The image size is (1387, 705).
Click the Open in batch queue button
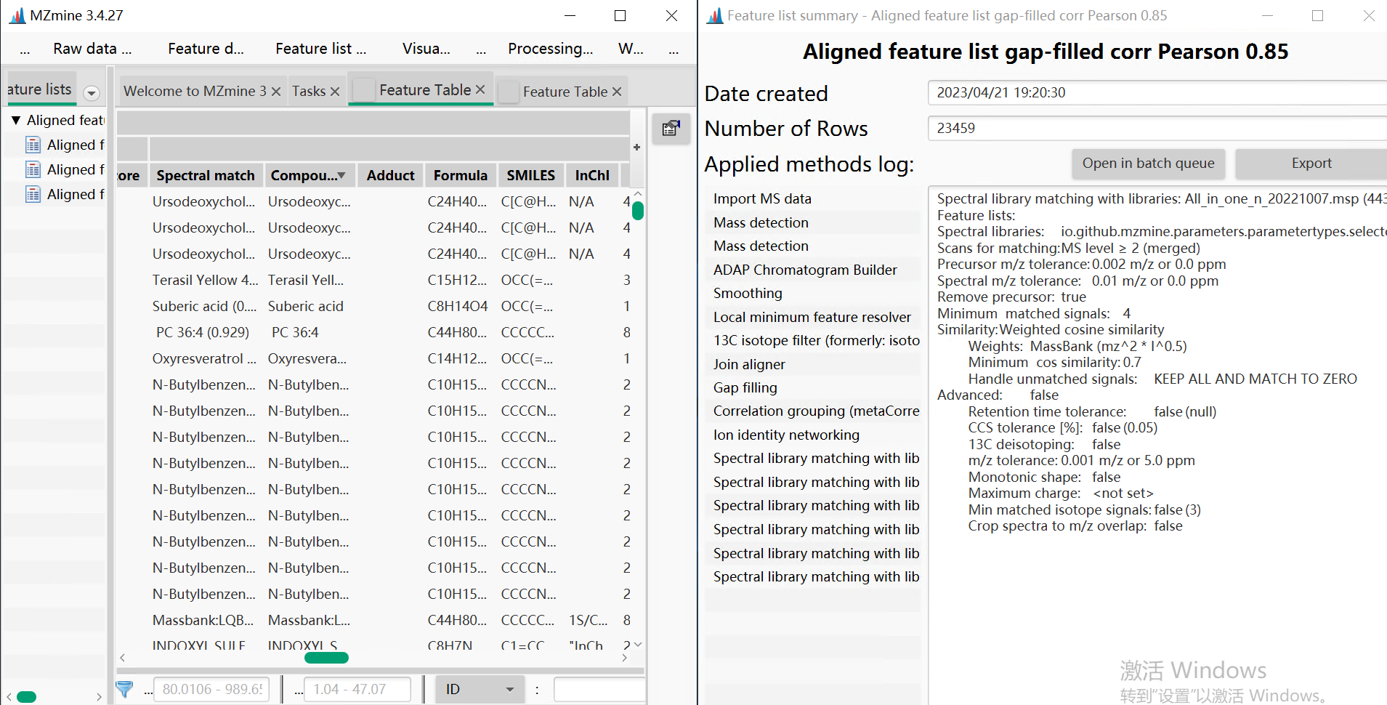[1147, 163]
